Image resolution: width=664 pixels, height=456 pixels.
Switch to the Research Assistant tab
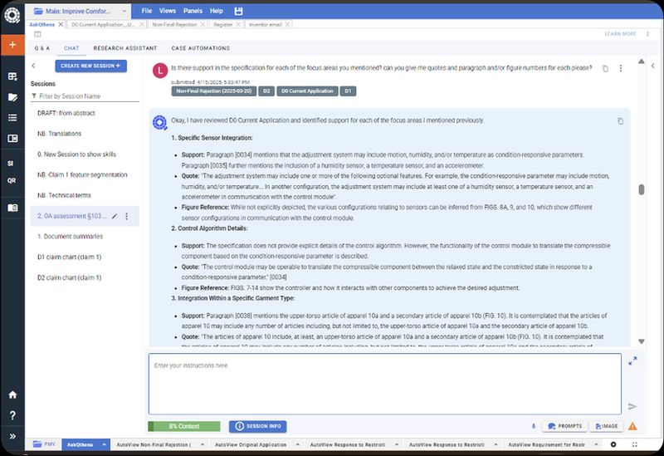(124, 48)
